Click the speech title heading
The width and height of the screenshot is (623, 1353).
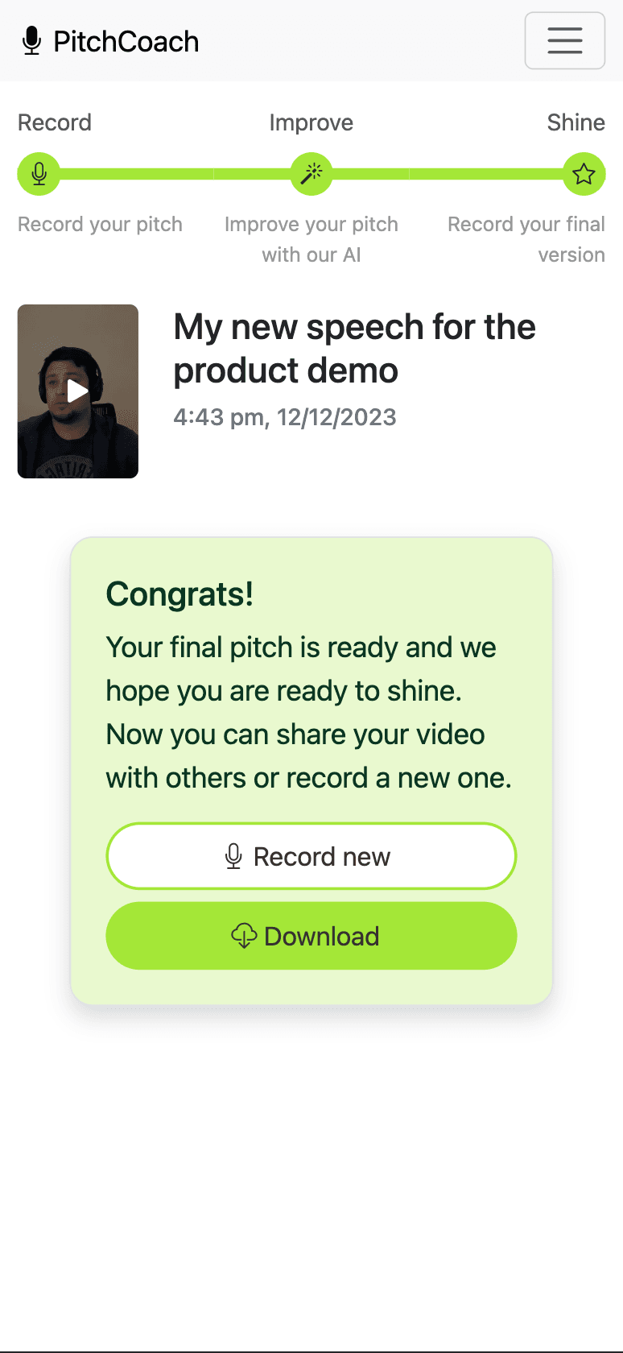(354, 349)
